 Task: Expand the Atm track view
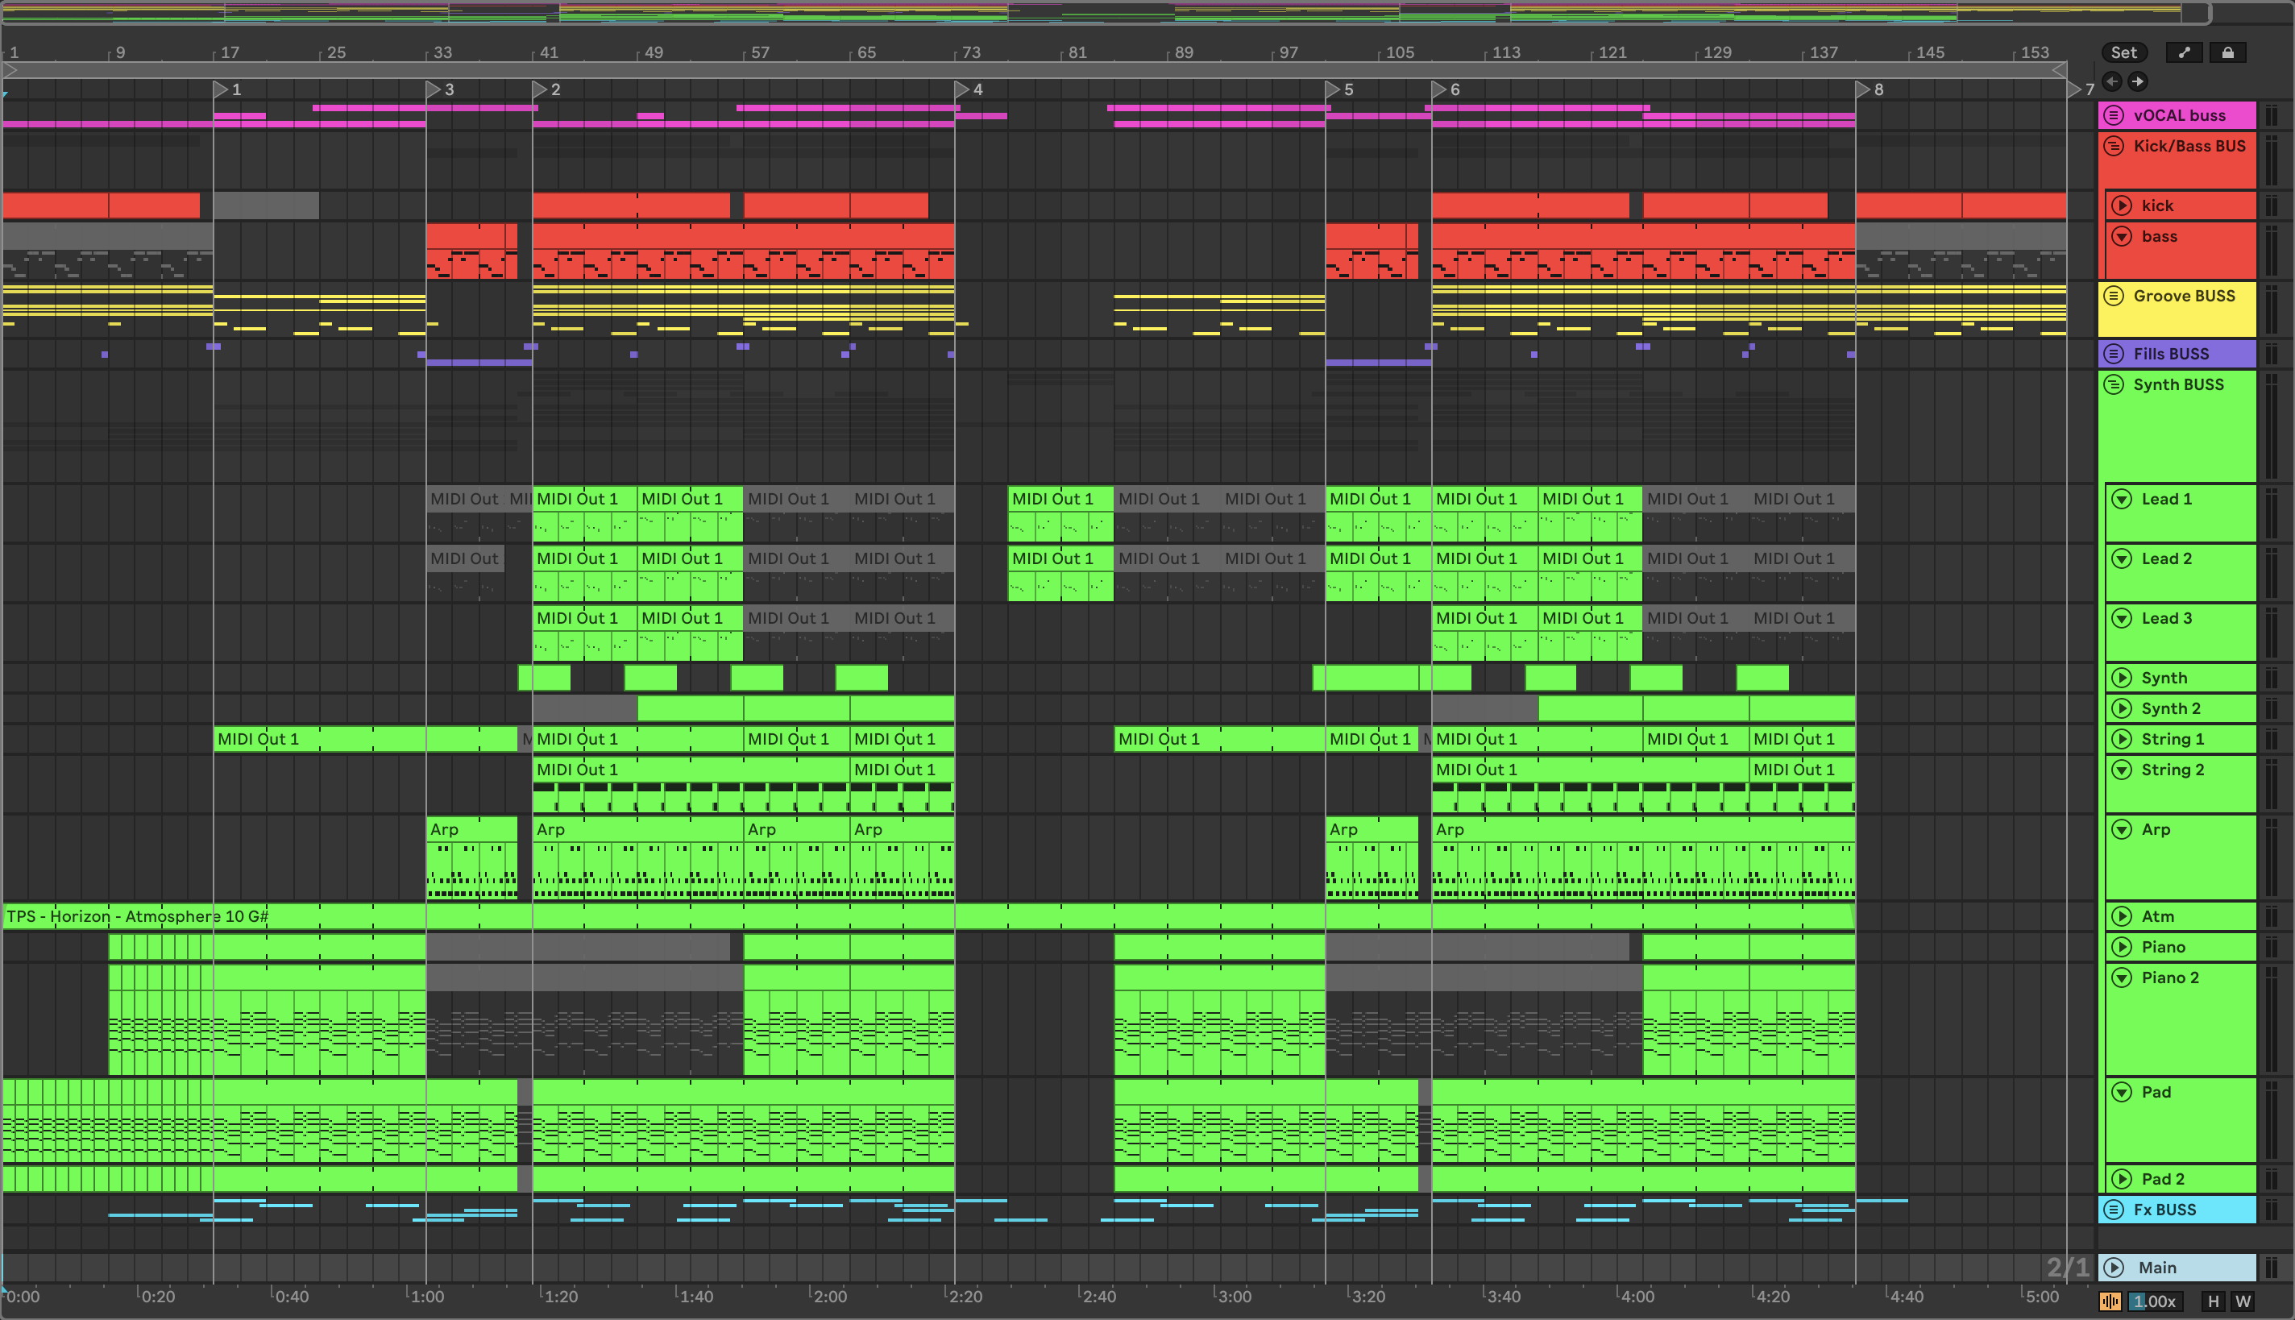tap(2121, 915)
